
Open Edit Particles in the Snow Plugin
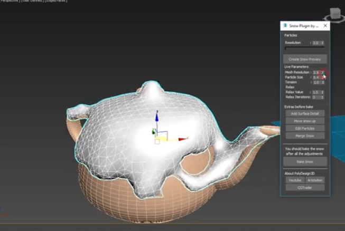(305, 129)
